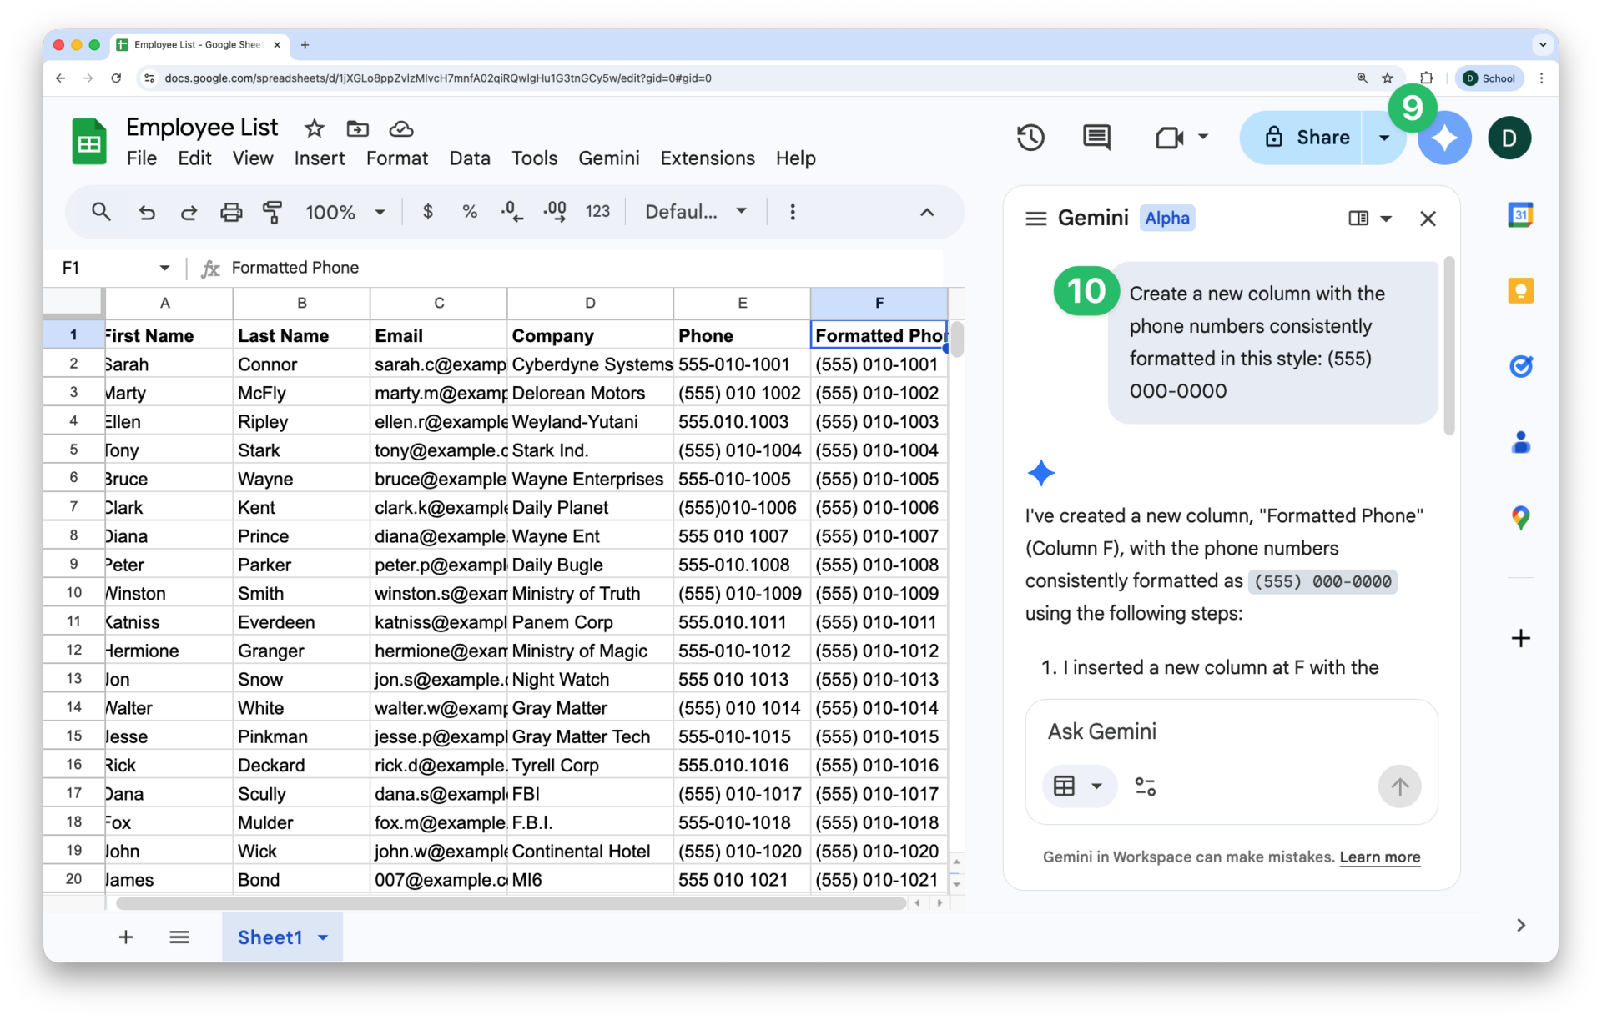Select the data source table icon in Ask Gemini

tap(1066, 786)
